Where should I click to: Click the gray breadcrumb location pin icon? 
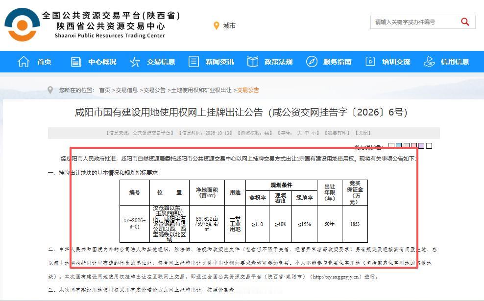point(50,90)
